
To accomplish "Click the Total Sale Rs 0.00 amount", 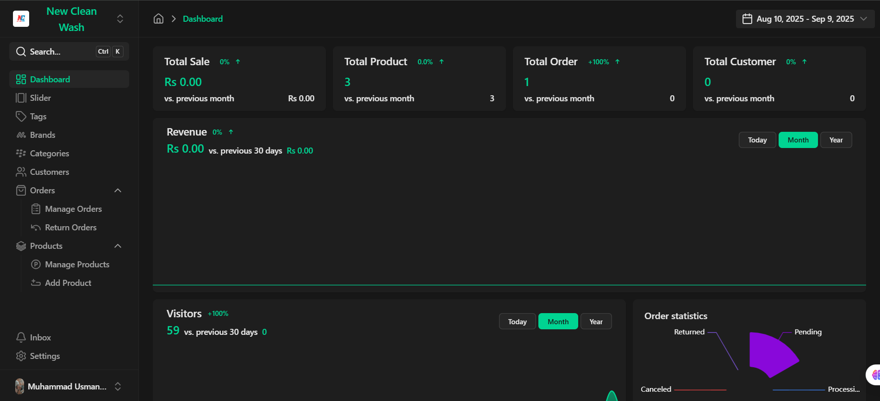I will (x=183, y=82).
